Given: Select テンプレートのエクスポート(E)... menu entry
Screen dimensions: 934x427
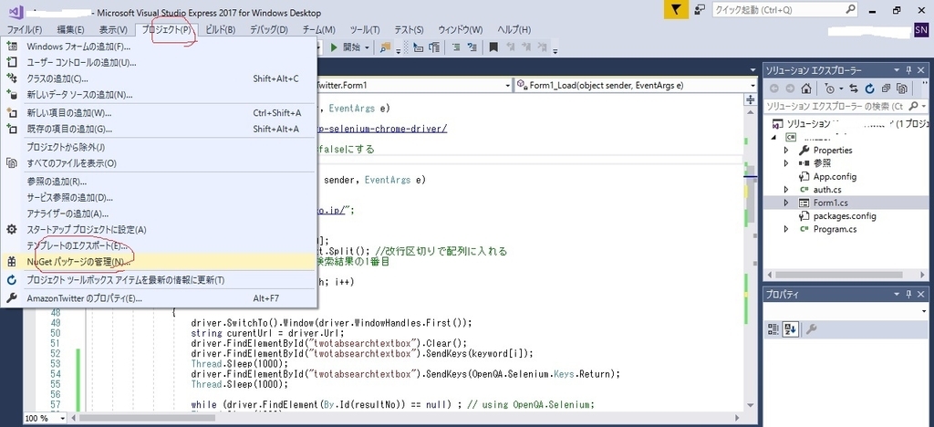Looking at the screenshot, I should point(158,245).
